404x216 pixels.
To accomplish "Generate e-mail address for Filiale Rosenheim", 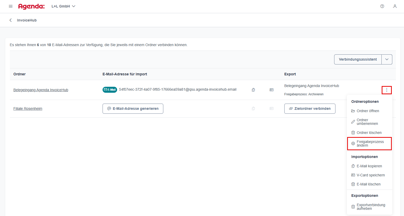I will (133, 109).
